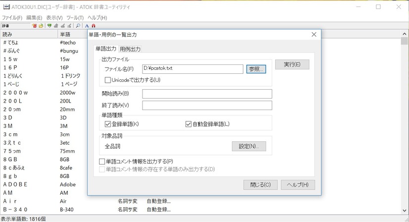409x222 pixels.
Task: Click the blue letter A toolbar icon
Action: pyautogui.click(x=87, y=26)
